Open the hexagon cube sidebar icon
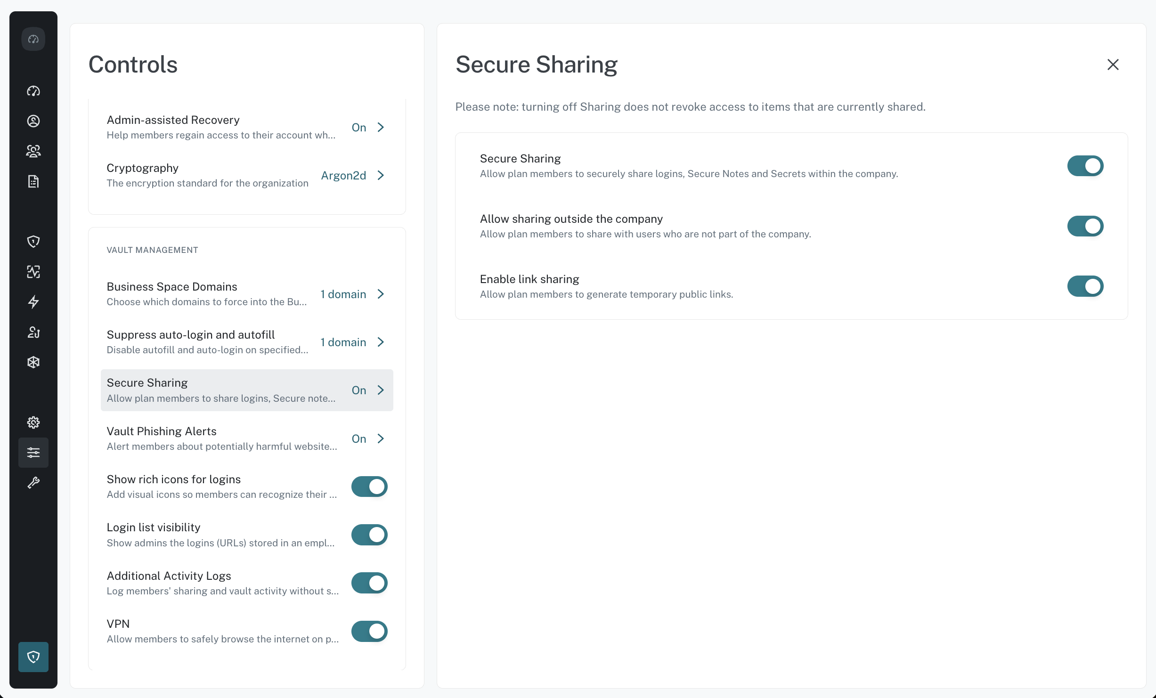The height and width of the screenshot is (698, 1156). (x=33, y=362)
